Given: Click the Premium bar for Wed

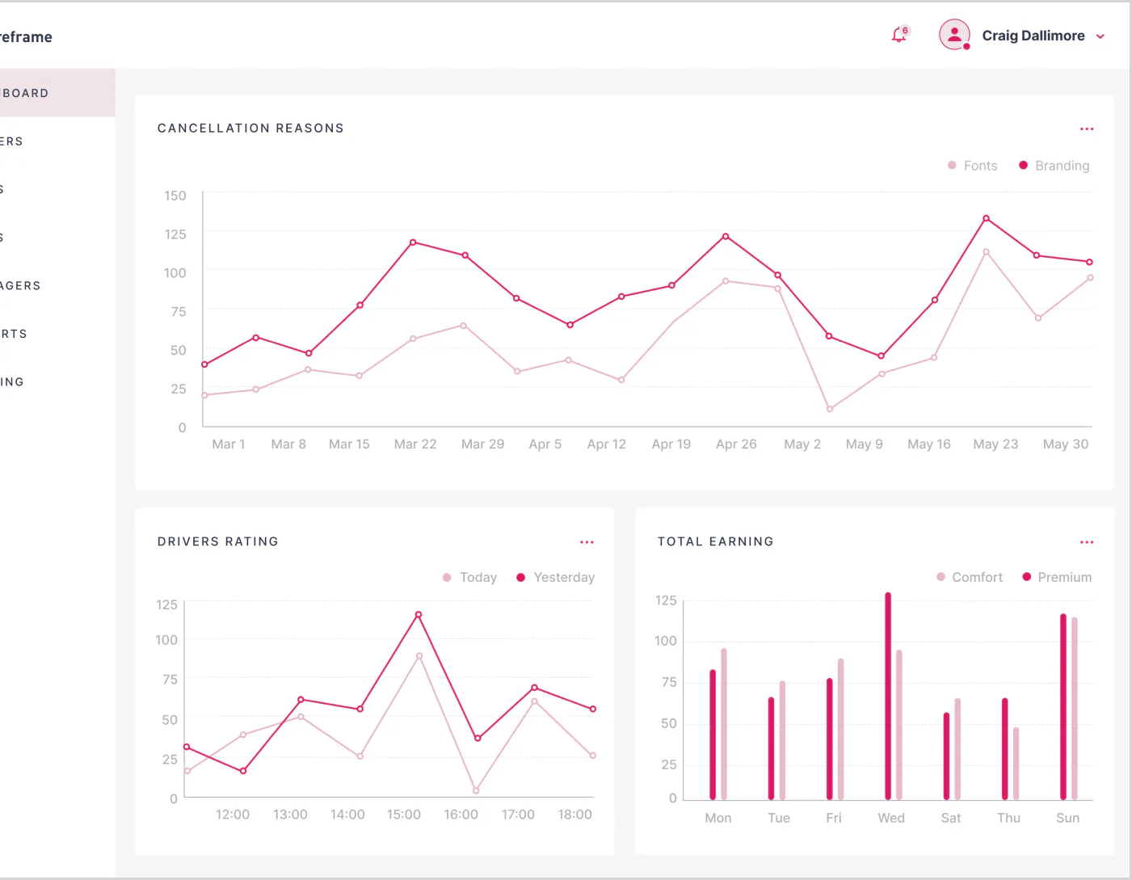Looking at the screenshot, I should point(888,696).
